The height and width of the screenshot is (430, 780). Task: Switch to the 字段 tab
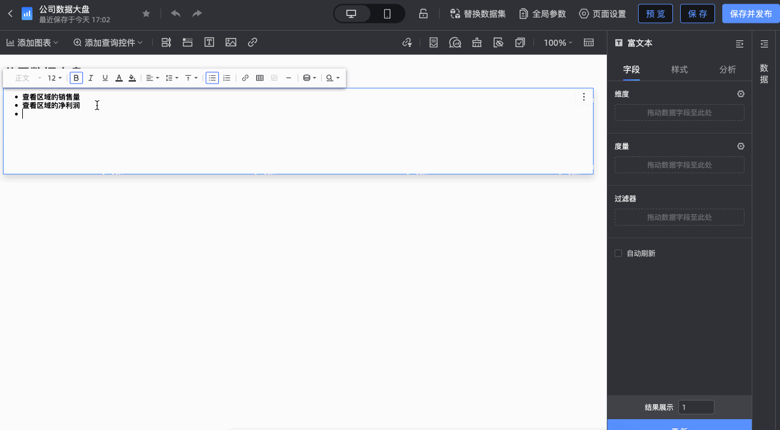point(631,69)
